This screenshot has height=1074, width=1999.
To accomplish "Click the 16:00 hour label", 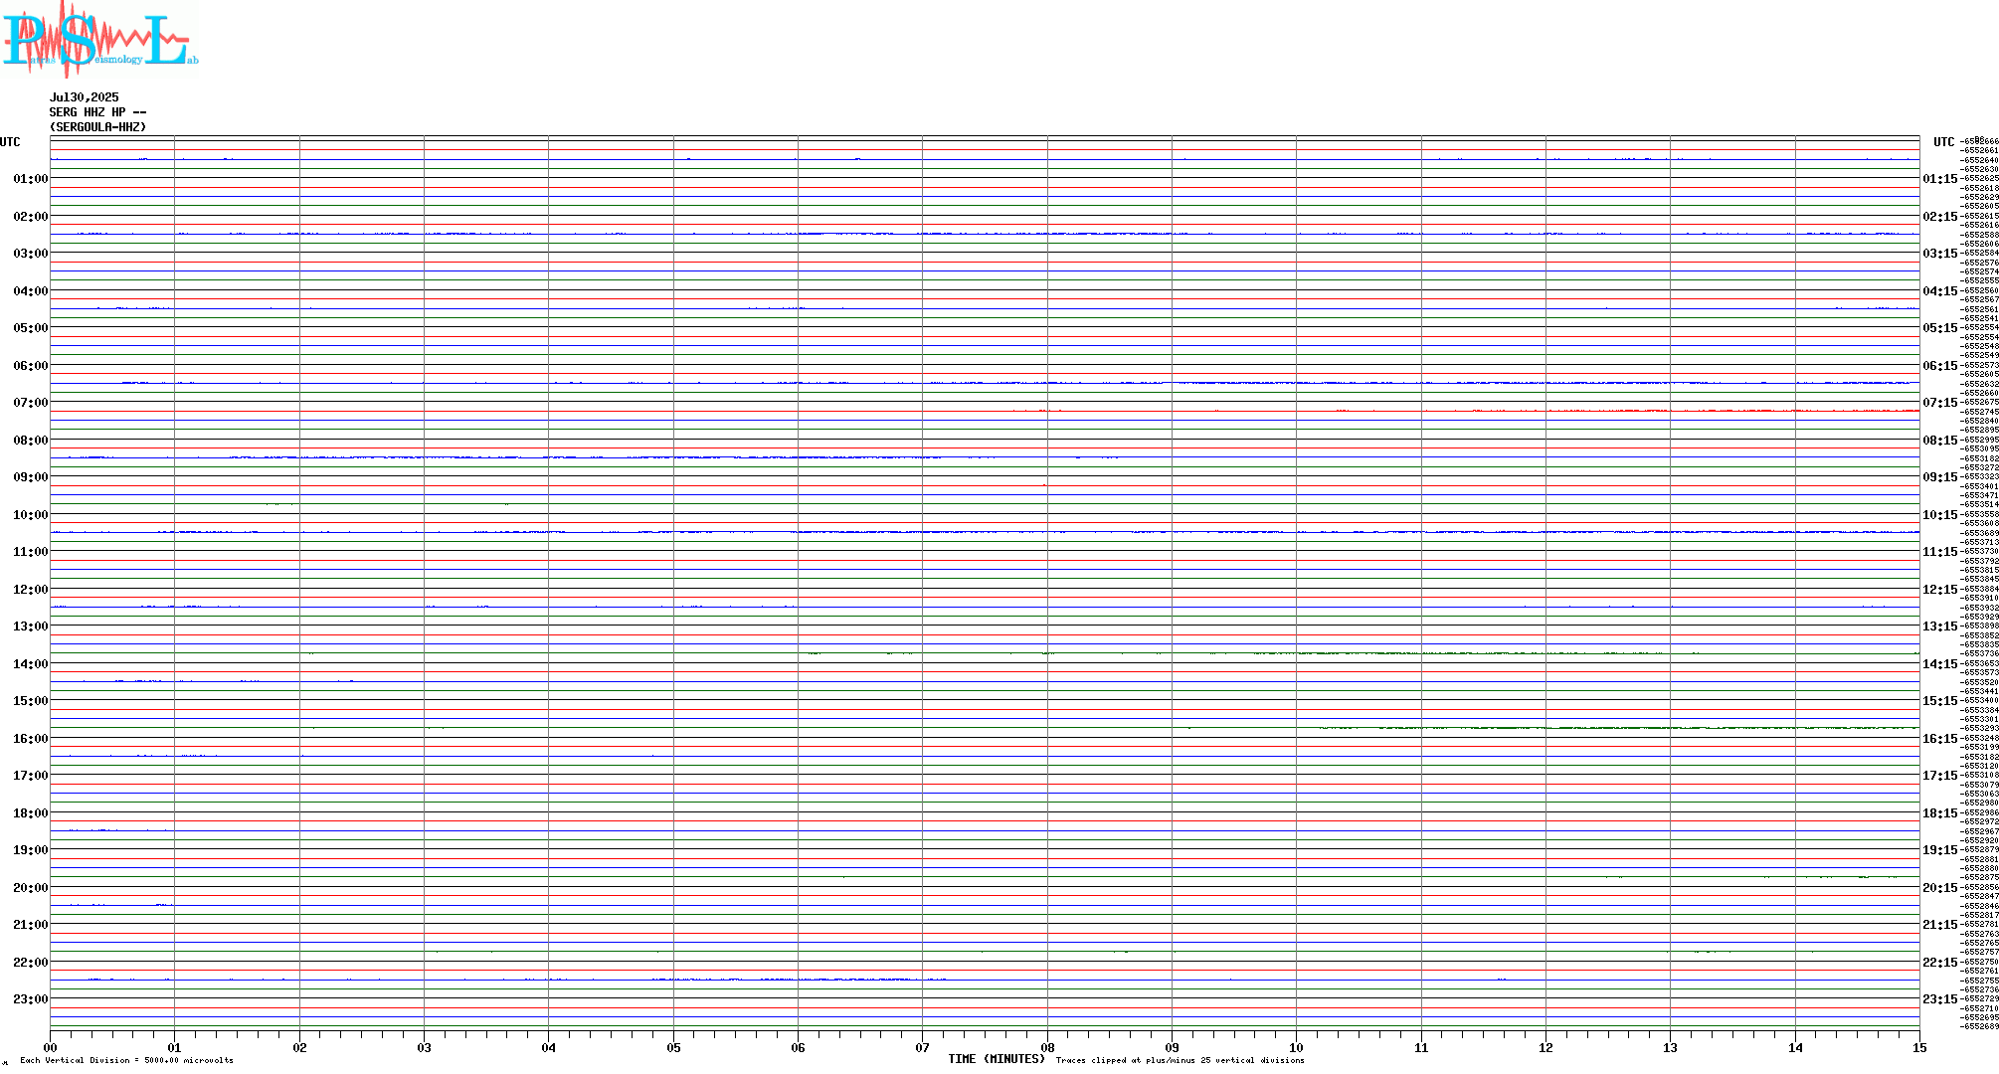I will pos(31,739).
